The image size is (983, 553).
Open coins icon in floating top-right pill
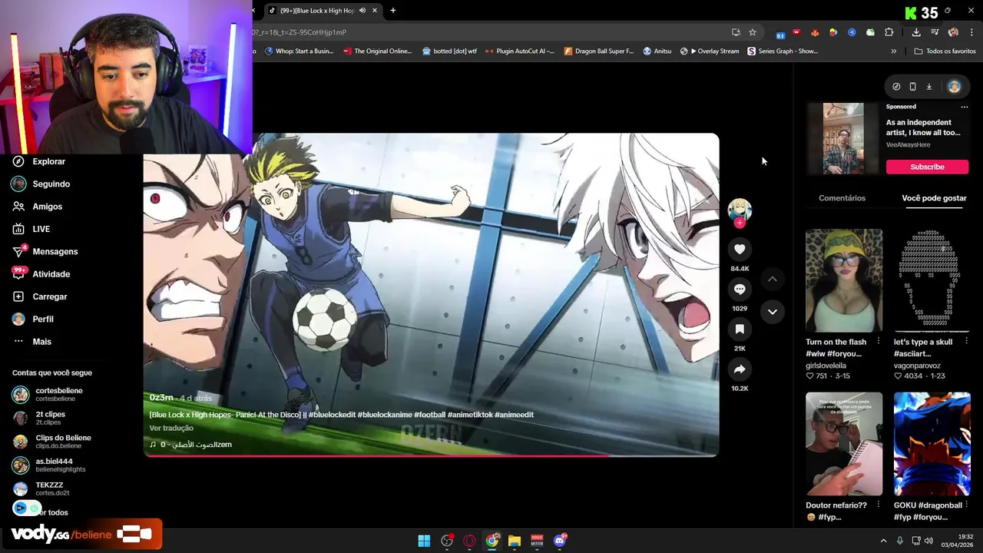(896, 87)
